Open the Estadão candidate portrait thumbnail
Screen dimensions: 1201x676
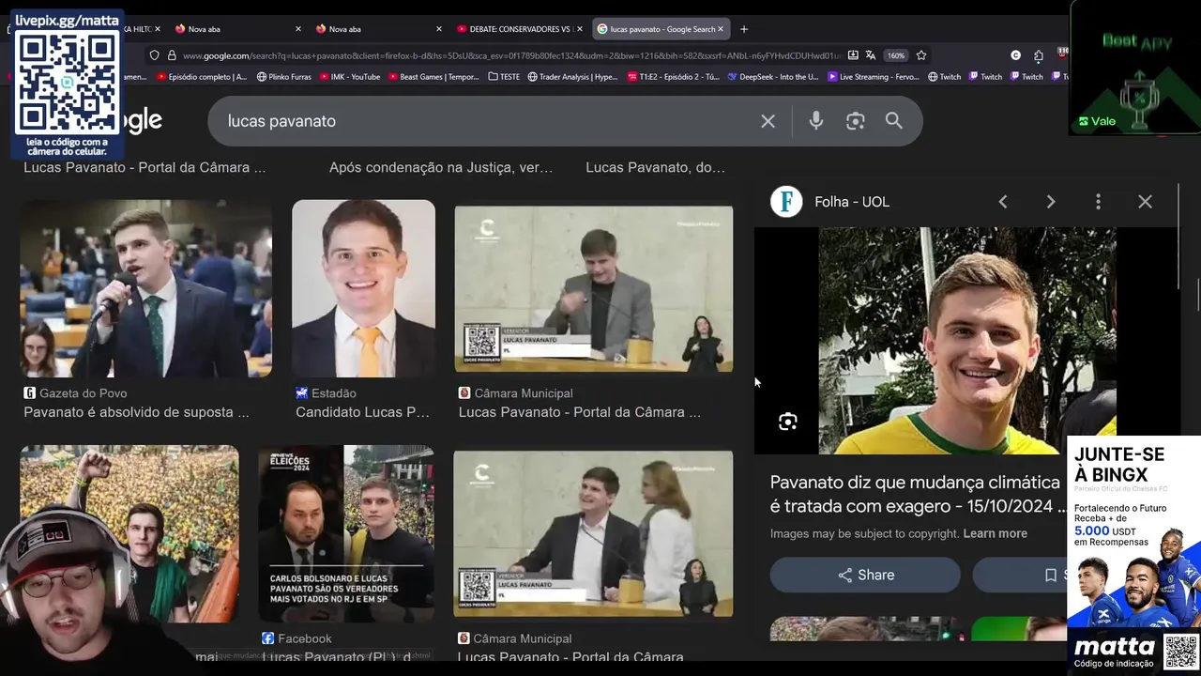click(x=363, y=288)
